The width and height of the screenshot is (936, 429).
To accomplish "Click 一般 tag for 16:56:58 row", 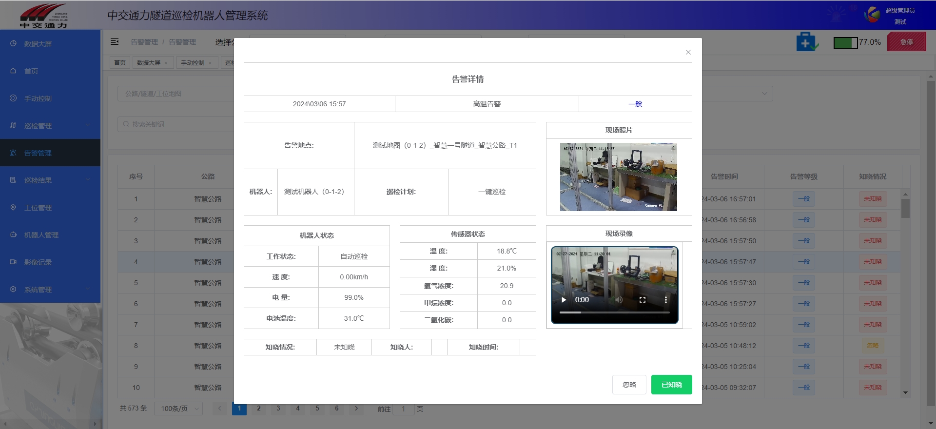I will pyautogui.click(x=804, y=220).
